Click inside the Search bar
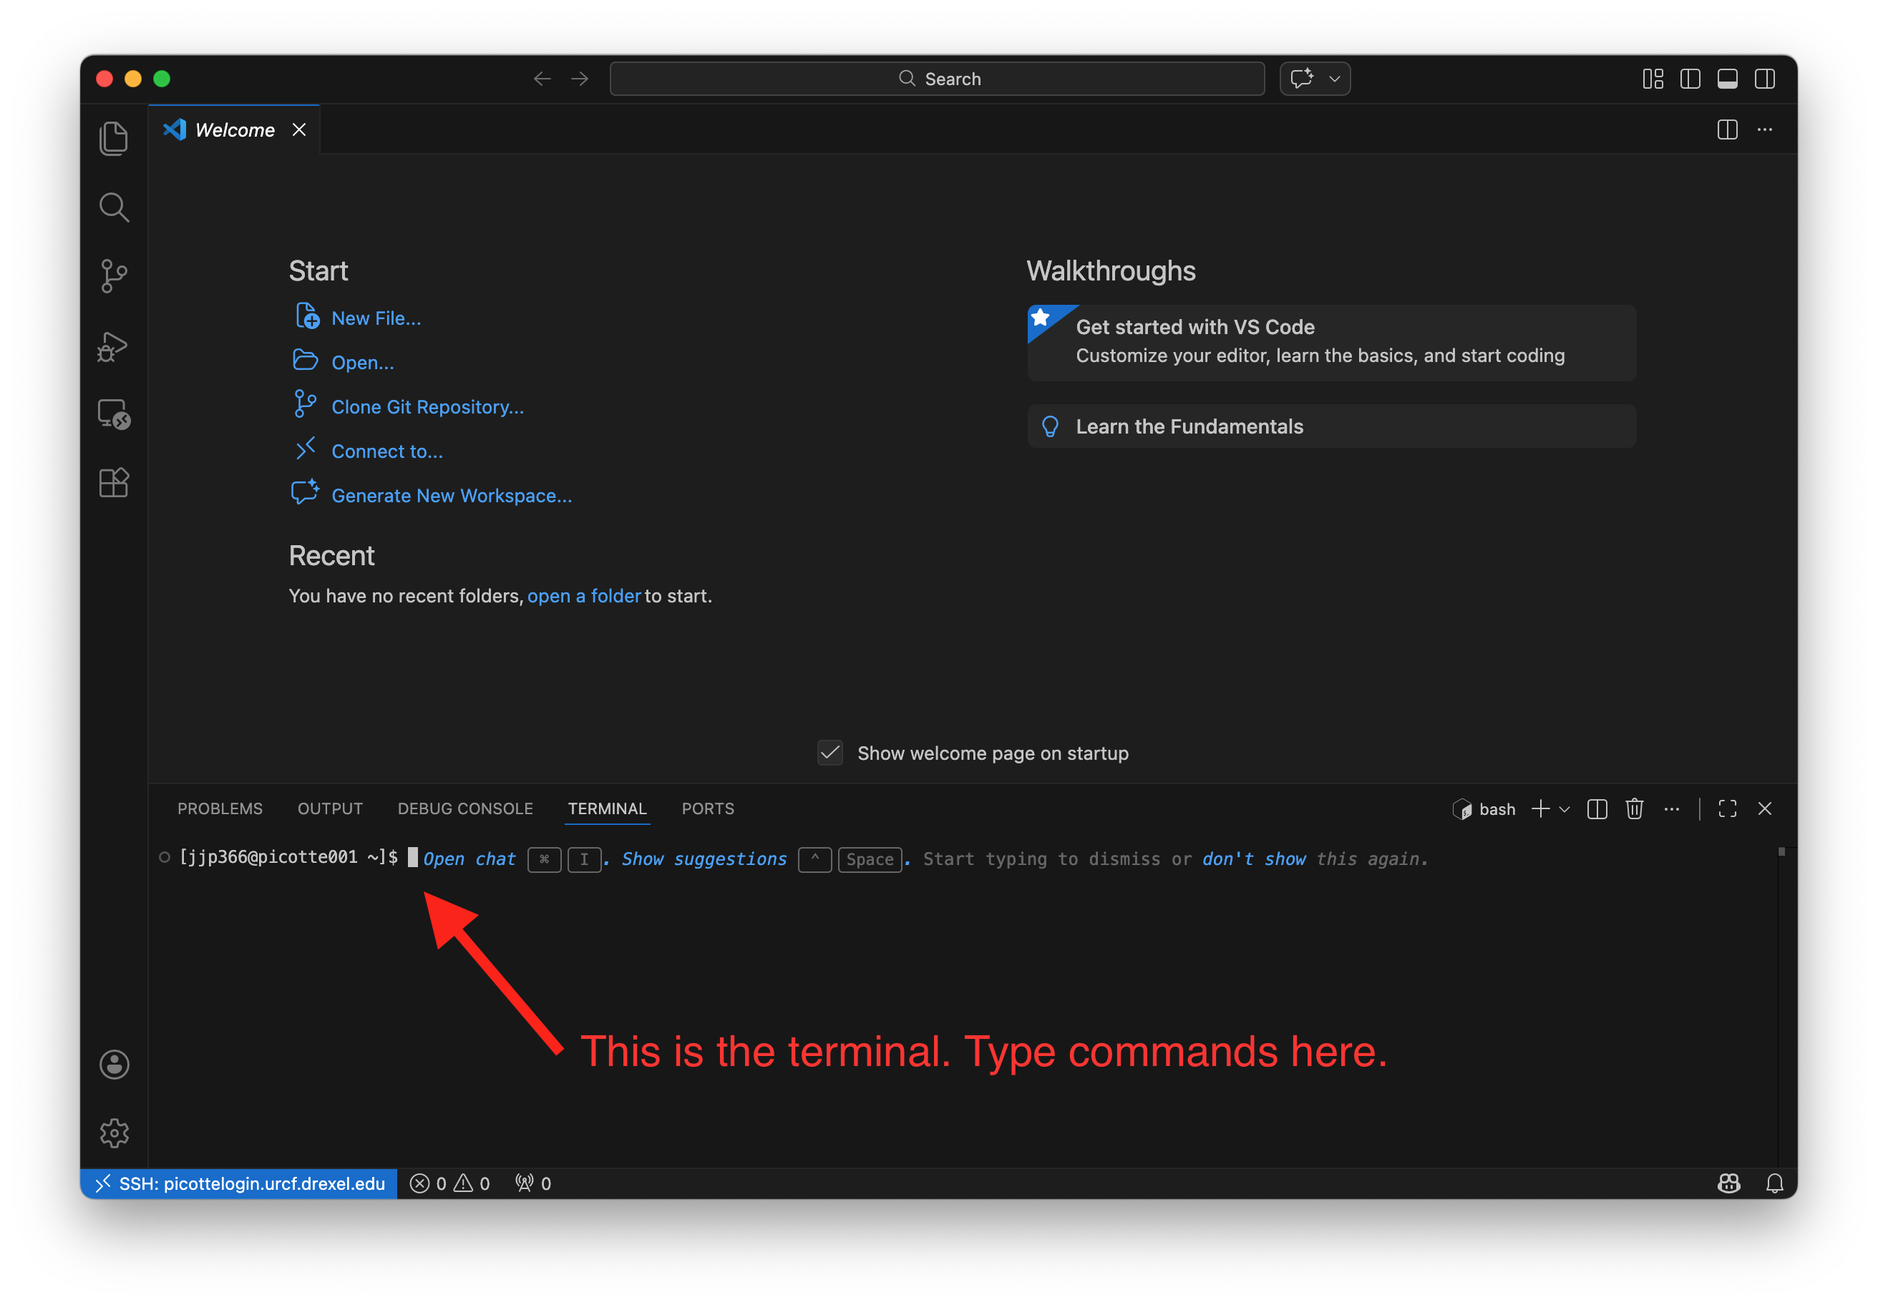1878x1305 pixels. (937, 79)
